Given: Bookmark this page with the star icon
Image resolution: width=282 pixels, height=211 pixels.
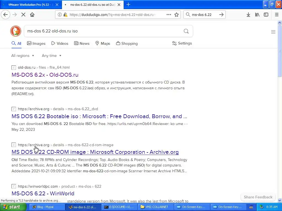Looking at the screenshot, I should [177, 15].
